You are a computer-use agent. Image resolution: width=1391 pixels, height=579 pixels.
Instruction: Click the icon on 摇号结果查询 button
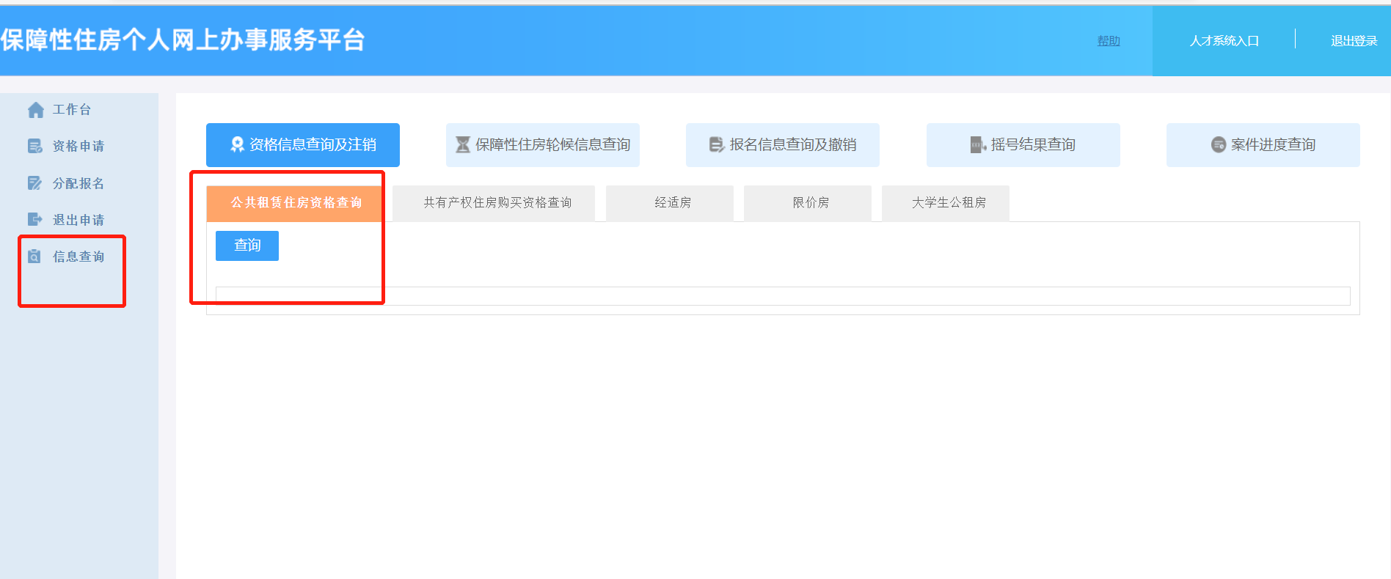[977, 145]
